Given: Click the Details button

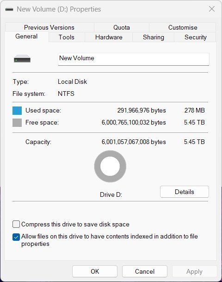Looking at the screenshot, I should click(185, 192).
